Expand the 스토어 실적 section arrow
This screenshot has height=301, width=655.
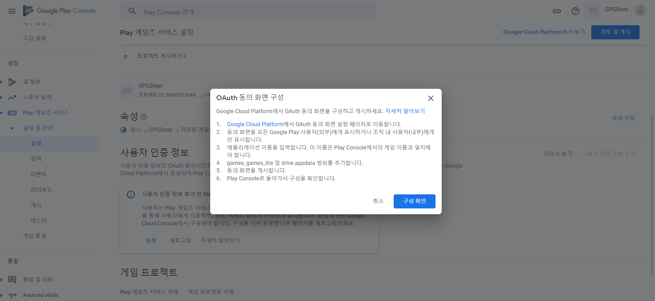[x=1, y=97]
